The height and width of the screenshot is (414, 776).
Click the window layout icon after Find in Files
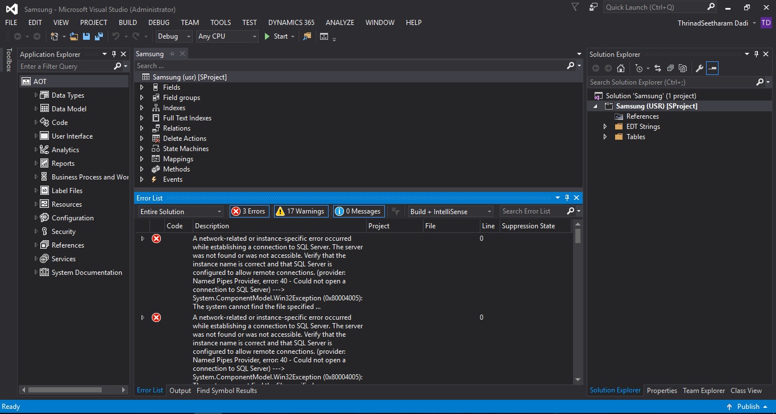pyautogui.click(x=324, y=36)
